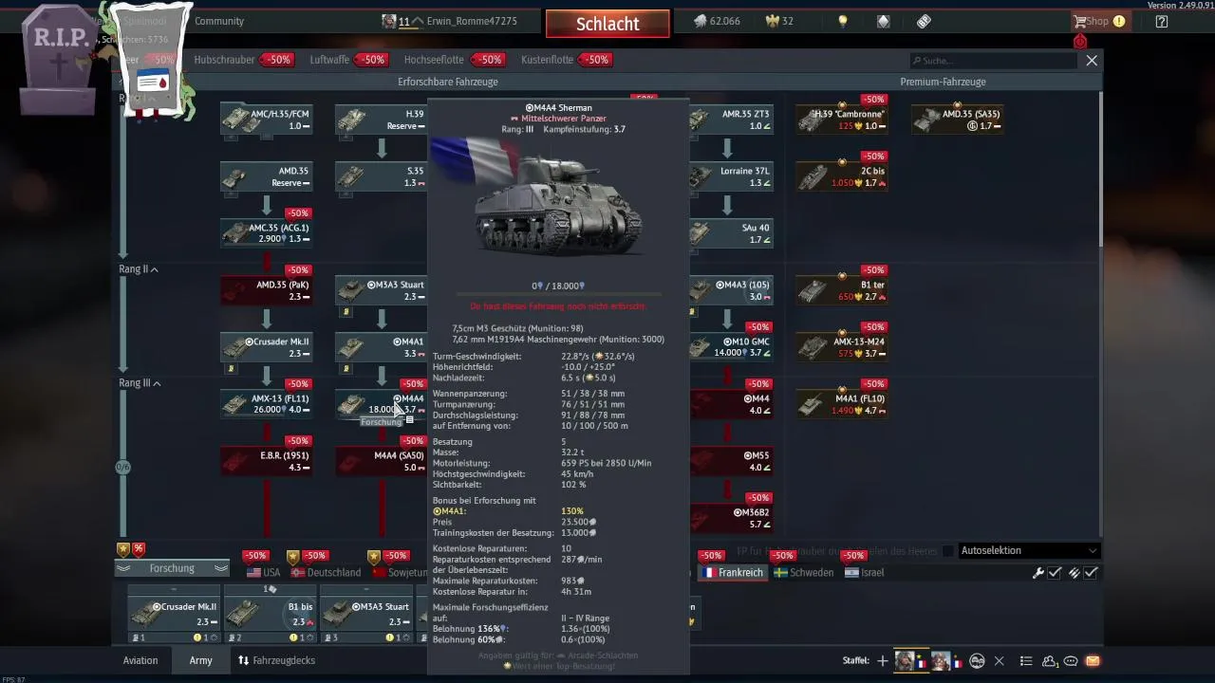Select the Deutschland nation
Image resolution: width=1215 pixels, height=683 pixels.
click(326, 573)
